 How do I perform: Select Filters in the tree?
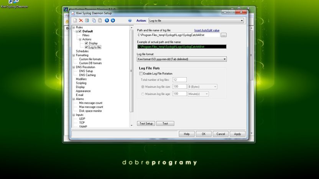coord(86,35)
